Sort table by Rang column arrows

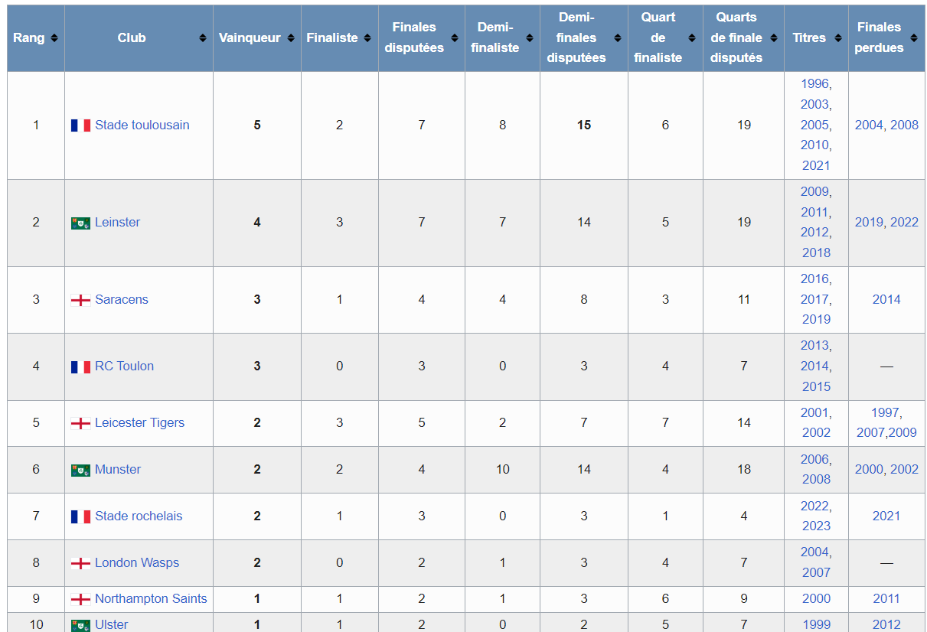click(54, 38)
